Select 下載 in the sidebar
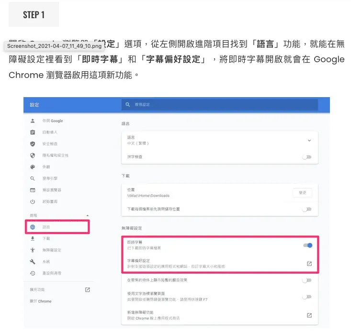 46,239
